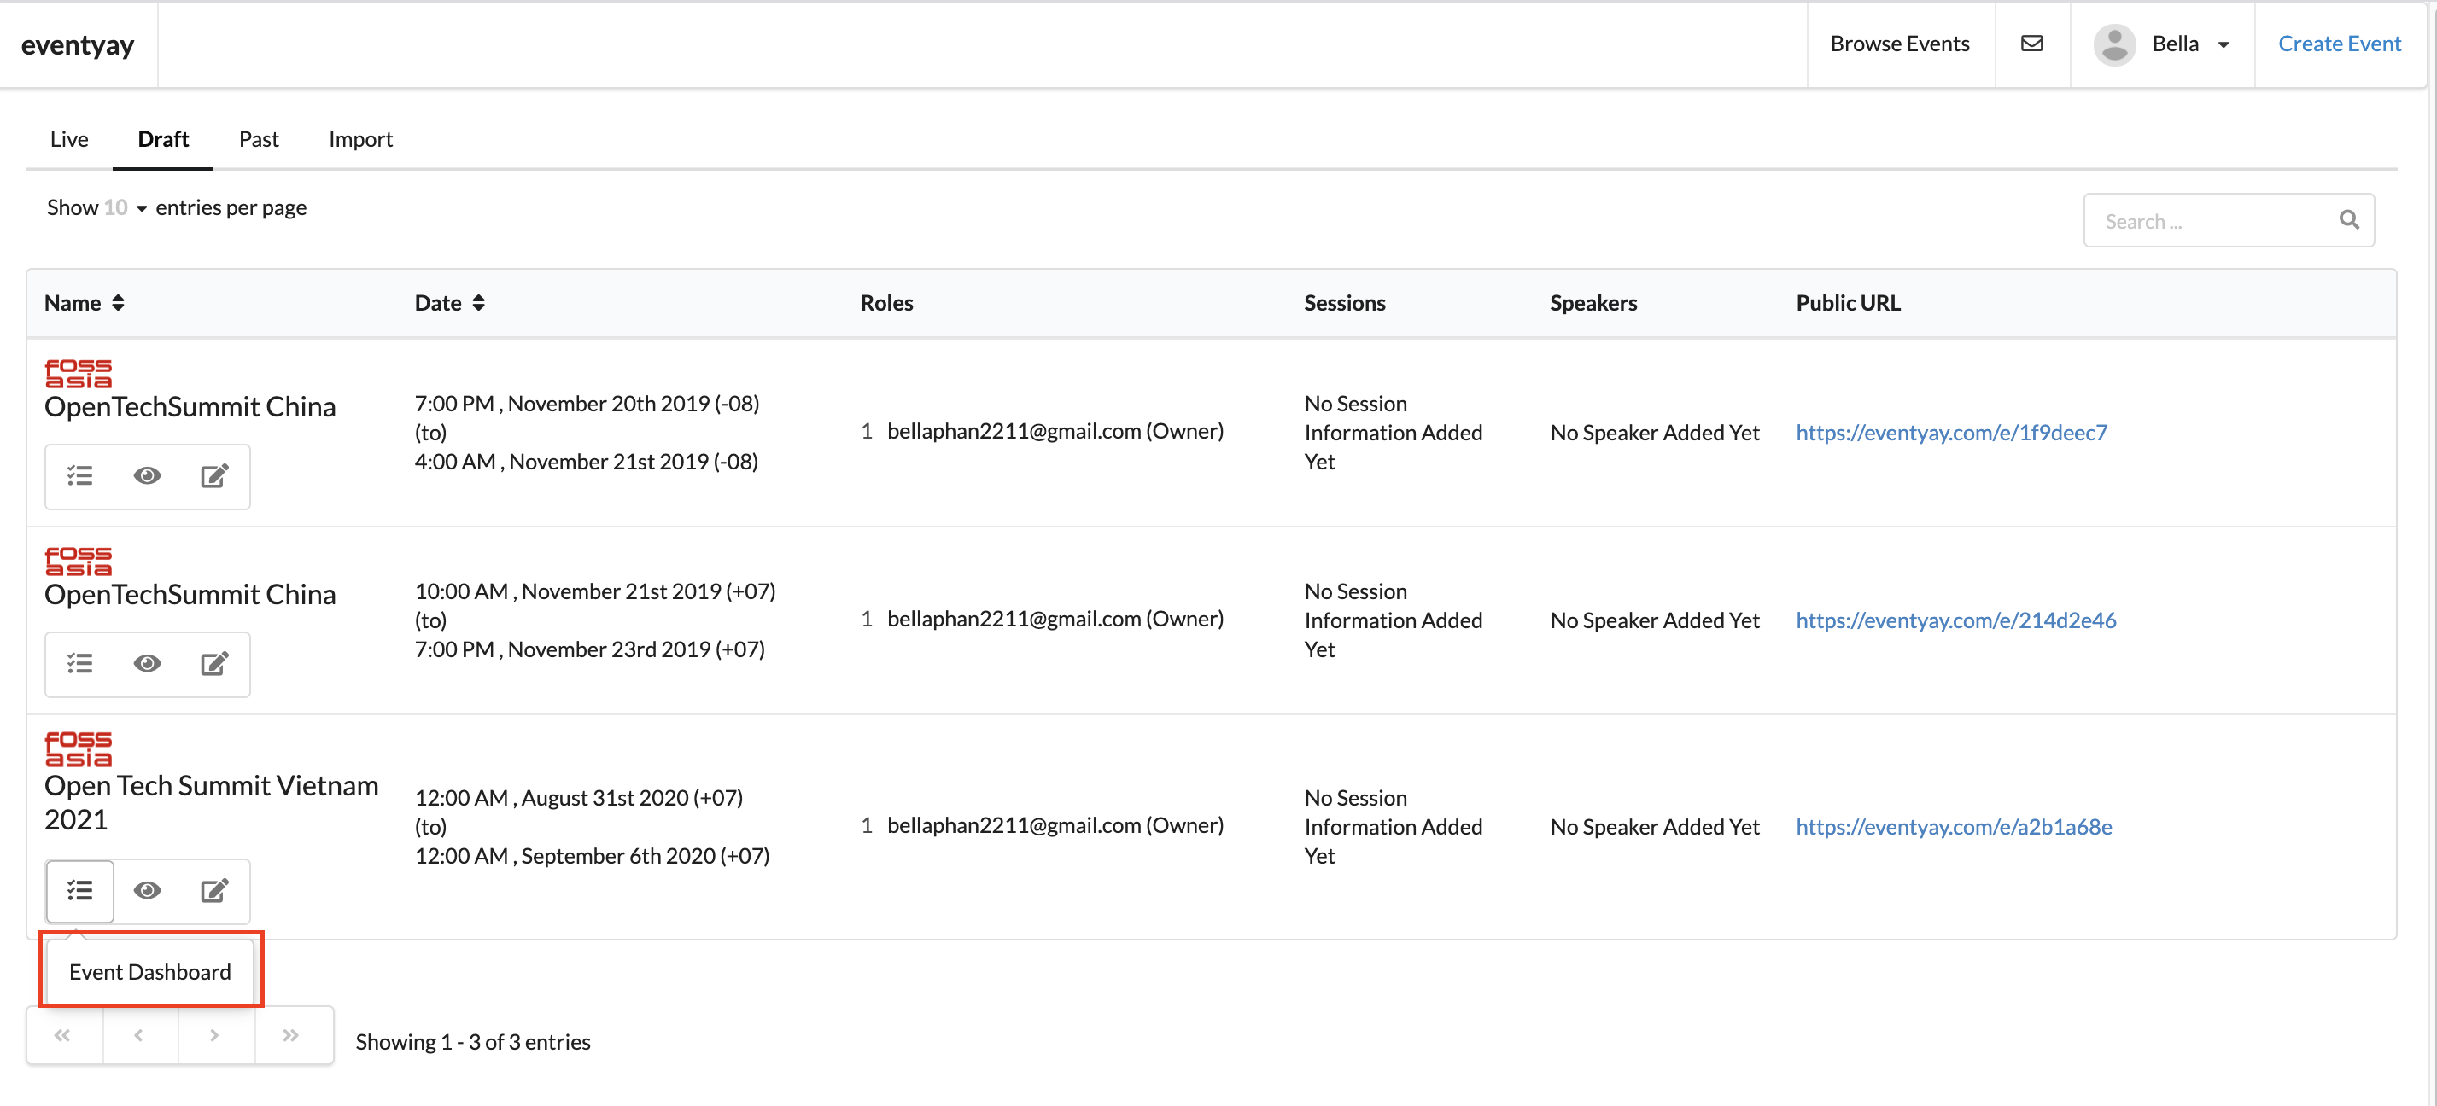
Task: Sort table by Date column
Action: [x=450, y=304]
